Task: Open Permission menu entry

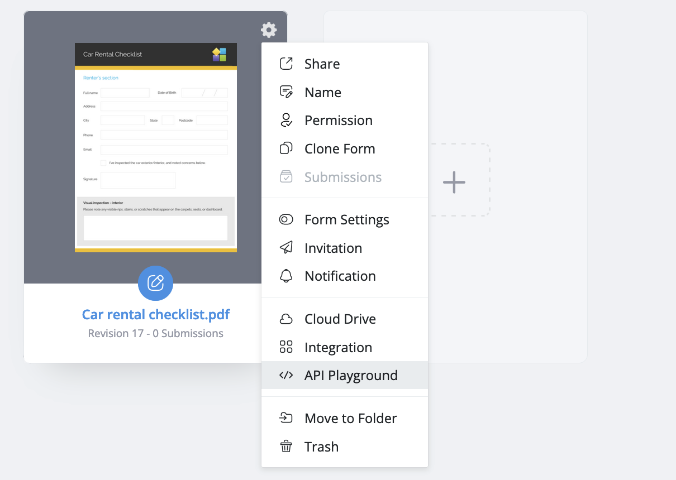Action: click(x=338, y=120)
